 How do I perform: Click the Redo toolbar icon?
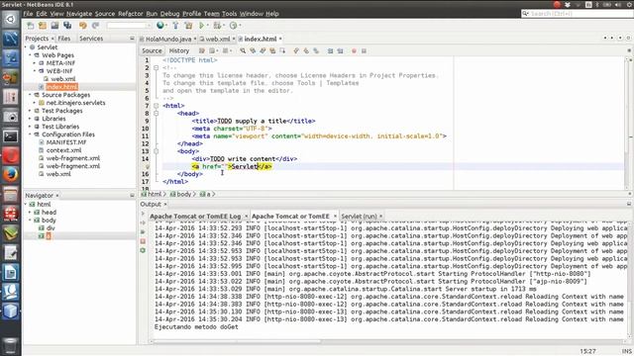click(x=95, y=26)
